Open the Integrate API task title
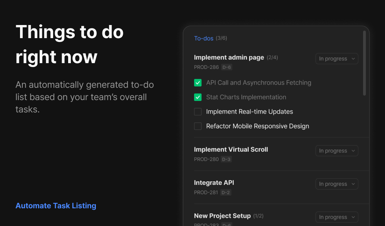The height and width of the screenshot is (226, 385). [x=214, y=183]
